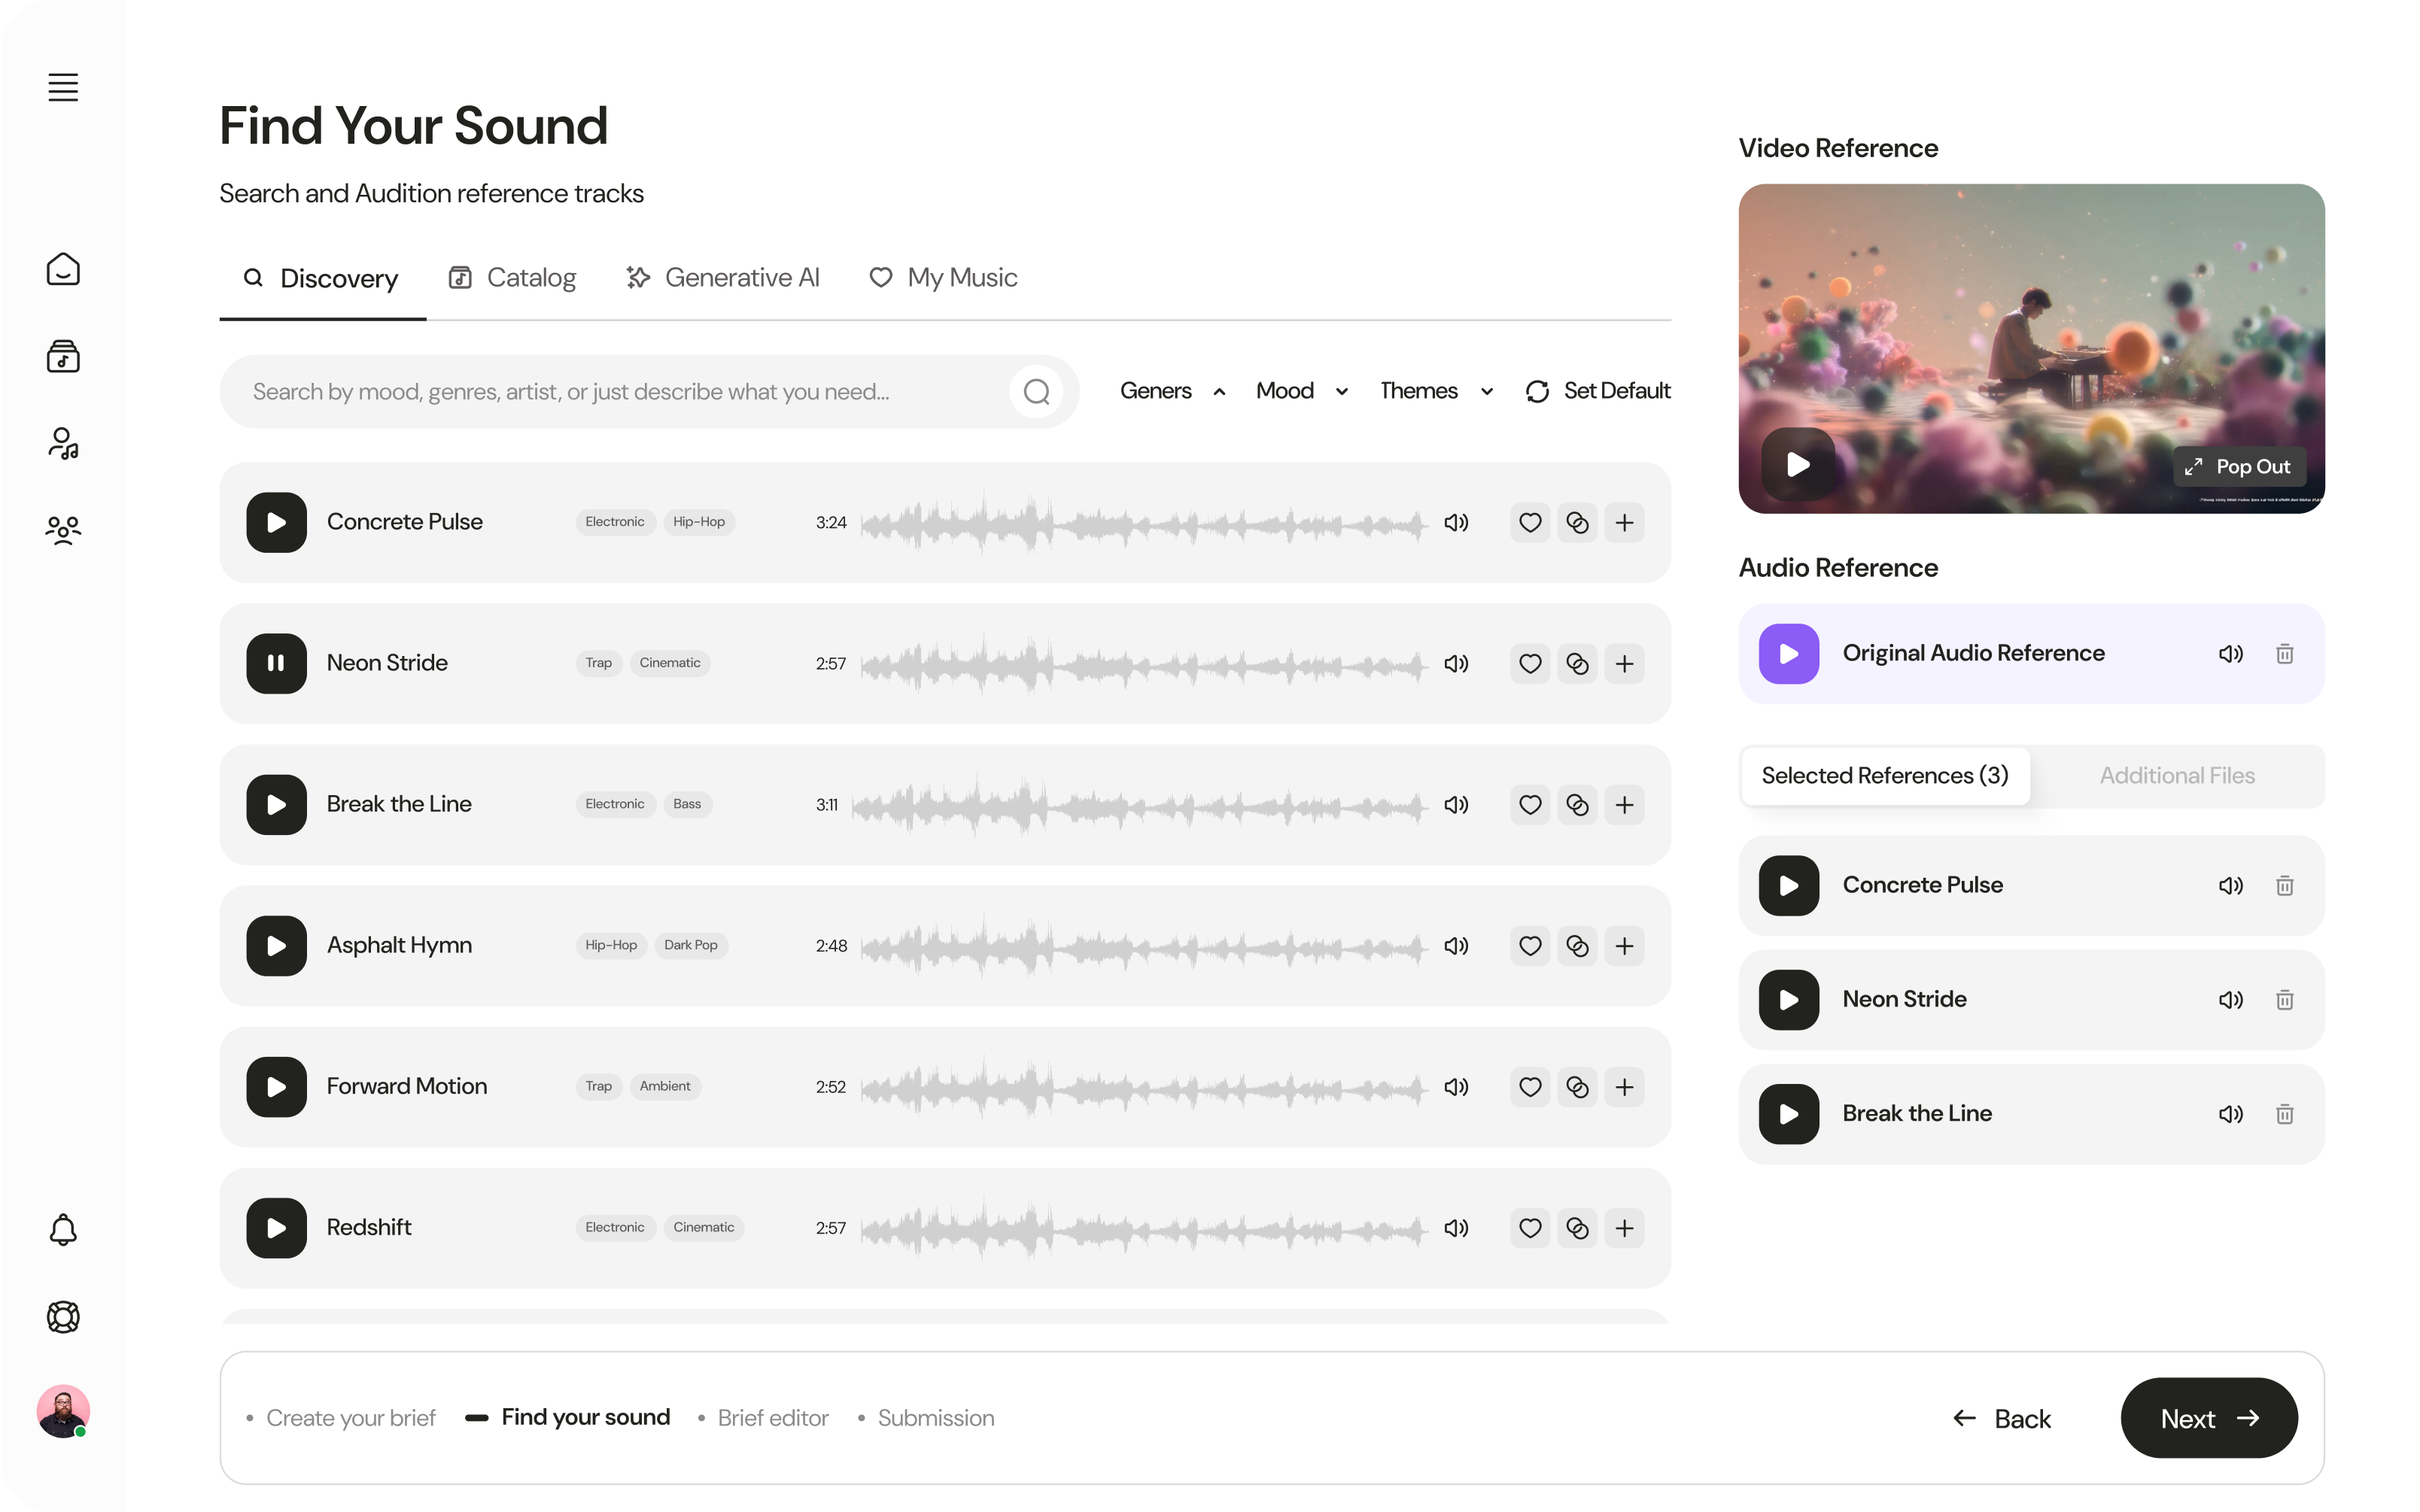This screenshot has height=1512, width=2420.
Task: Open the hamburger menu in sidebar
Action: (63, 87)
